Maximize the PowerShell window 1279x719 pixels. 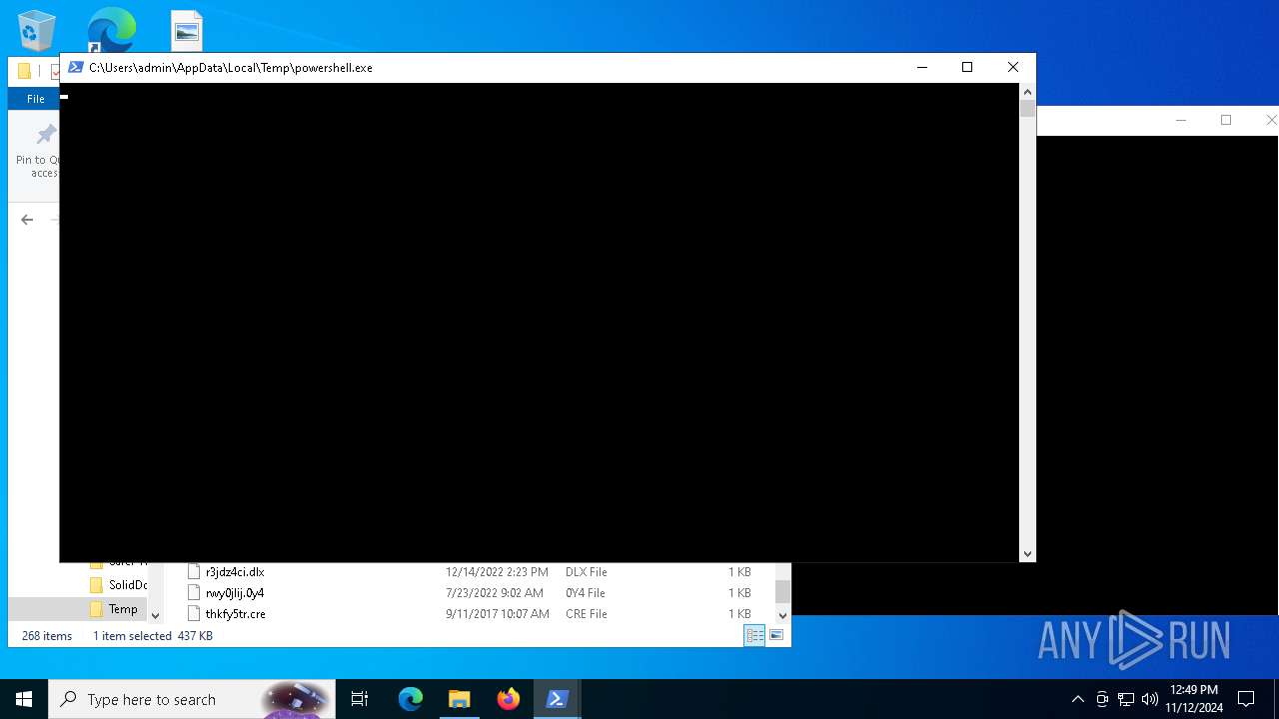[967, 67]
